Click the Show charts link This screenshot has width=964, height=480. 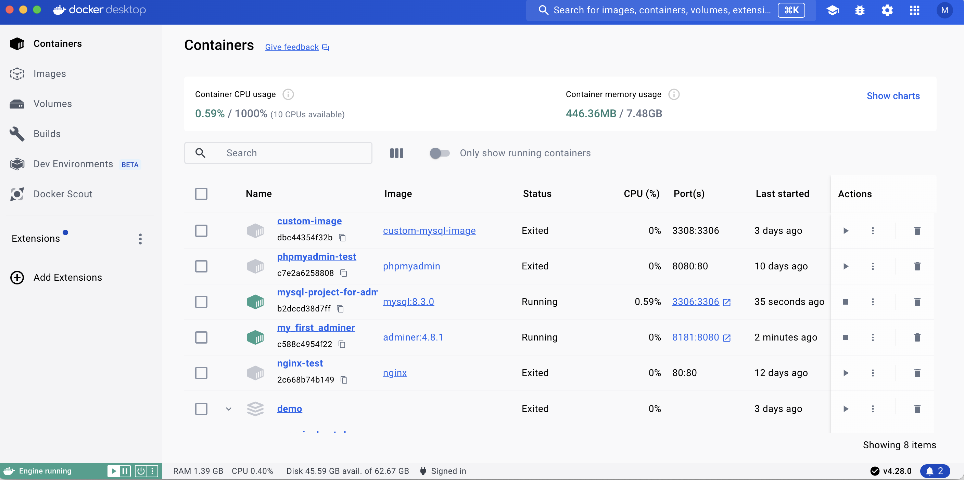(893, 96)
